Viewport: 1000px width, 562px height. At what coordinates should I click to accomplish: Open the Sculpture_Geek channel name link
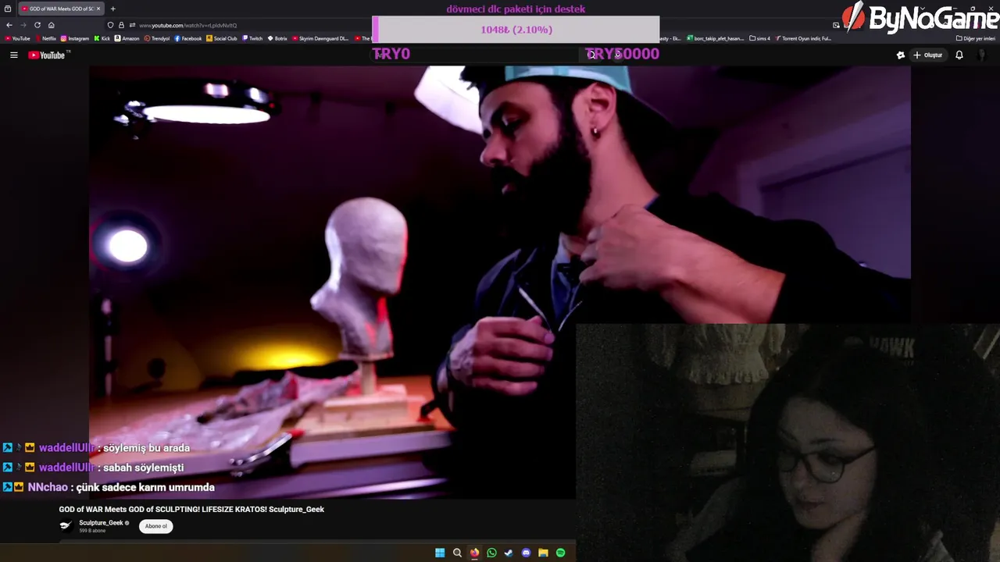coord(101,523)
